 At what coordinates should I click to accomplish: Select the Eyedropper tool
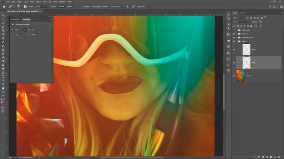(x=3, y=38)
